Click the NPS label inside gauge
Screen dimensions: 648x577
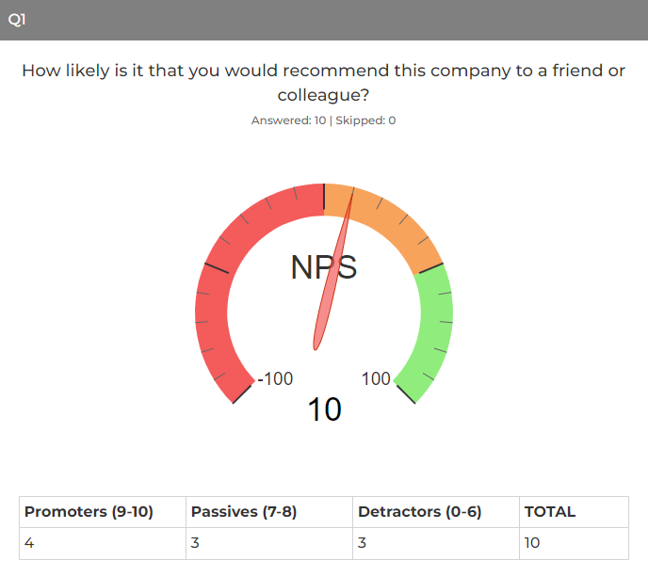[x=324, y=267]
